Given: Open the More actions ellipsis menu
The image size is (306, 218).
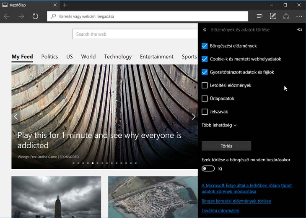Looking at the screenshot, I should [x=299, y=16].
